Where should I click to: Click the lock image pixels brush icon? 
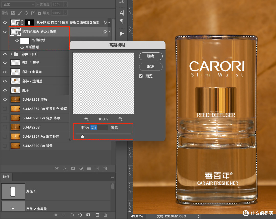20,13
